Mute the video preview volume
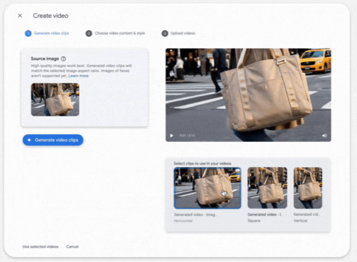357x262 pixels. [x=325, y=135]
